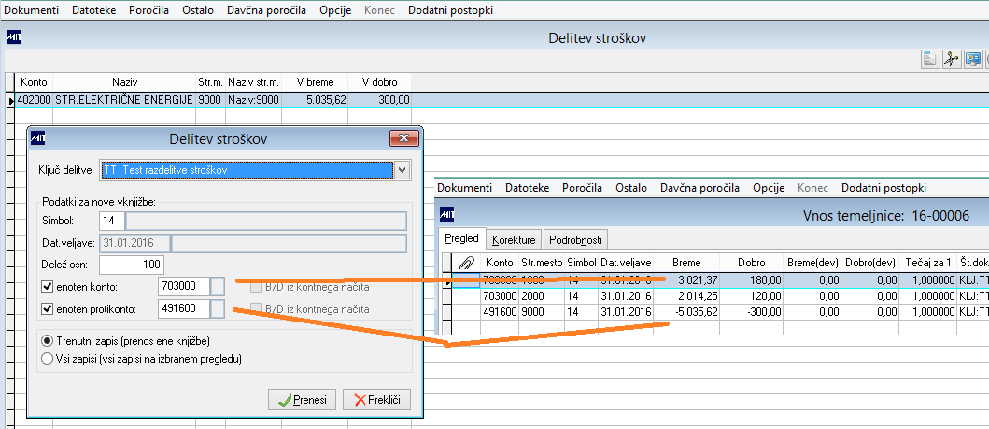Screen dimensions: 989x429
Task: Uncheck the 'enoten konto' checkbox
Action: pyautogui.click(x=47, y=287)
